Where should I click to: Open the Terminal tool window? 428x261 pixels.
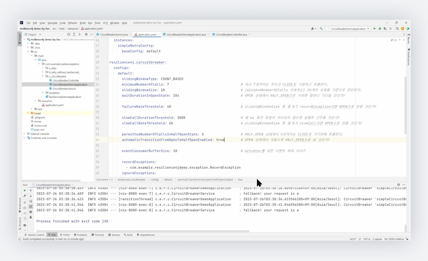(98, 235)
